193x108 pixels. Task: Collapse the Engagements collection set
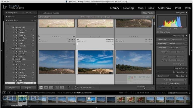pos(10,27)
